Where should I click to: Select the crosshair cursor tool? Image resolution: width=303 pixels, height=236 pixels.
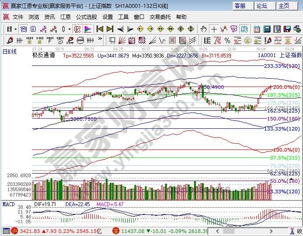214,29
